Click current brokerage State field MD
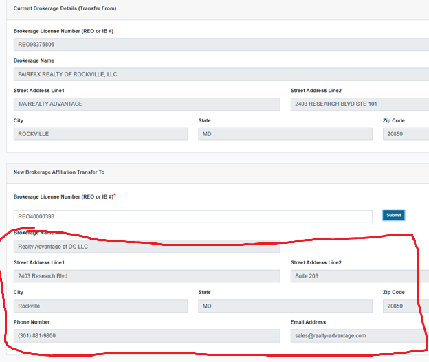Screen dimensions: 429x362 click(x=285, y=134)
